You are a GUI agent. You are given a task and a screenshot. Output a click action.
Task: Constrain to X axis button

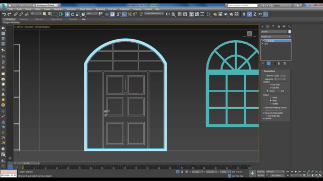(244, 14)
